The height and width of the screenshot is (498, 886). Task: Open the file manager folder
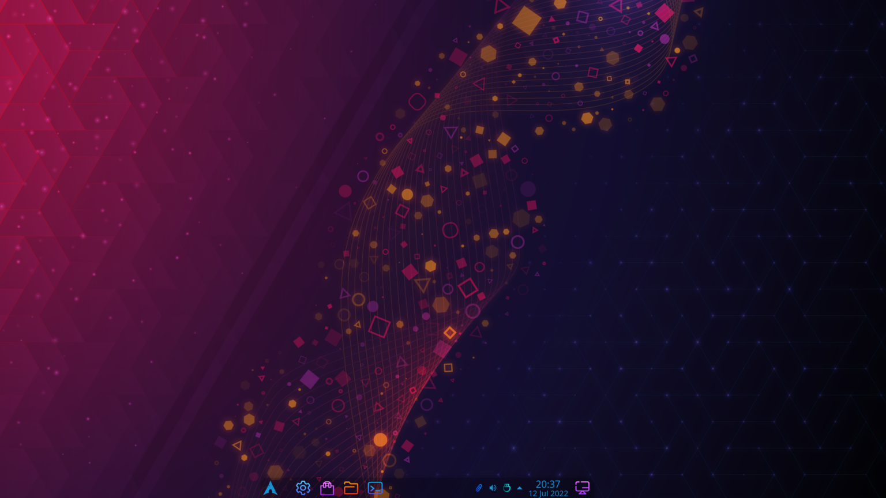(x=351, y=488)
